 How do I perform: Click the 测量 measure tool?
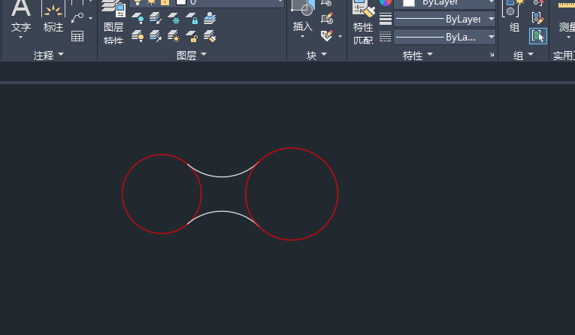click(x=567, y=15)
